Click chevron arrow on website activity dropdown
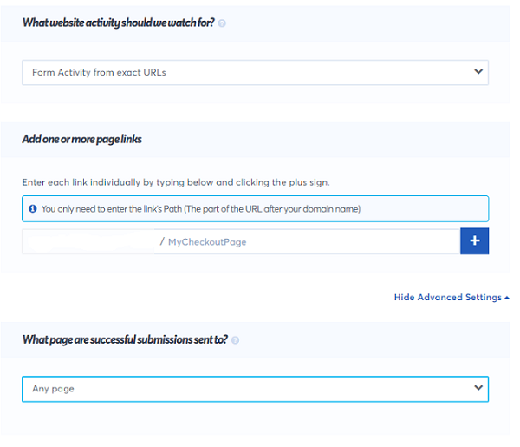The image size is (520, 447). [478, 72]
